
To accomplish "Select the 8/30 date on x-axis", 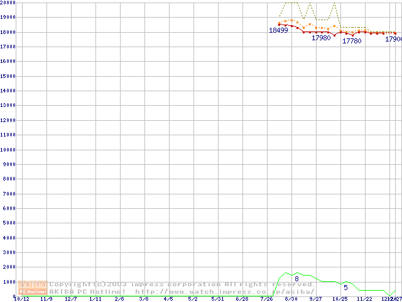I will [291, 299].
